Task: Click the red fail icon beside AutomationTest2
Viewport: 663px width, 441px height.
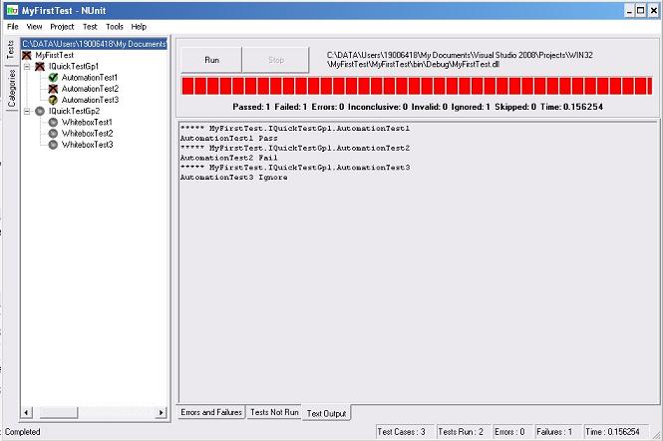Action: (x=53, y=89)
